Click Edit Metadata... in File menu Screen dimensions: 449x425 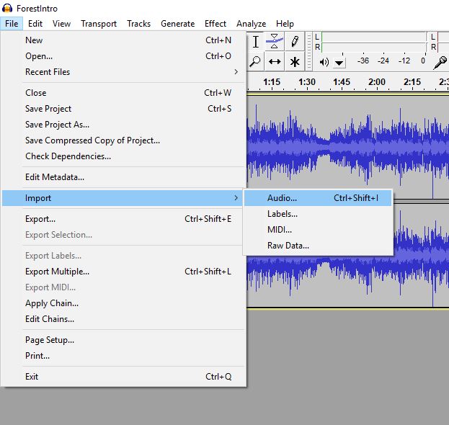(55, 177)
